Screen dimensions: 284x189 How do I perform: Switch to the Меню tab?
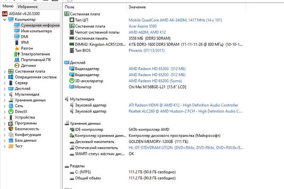(x=8, y=7)
